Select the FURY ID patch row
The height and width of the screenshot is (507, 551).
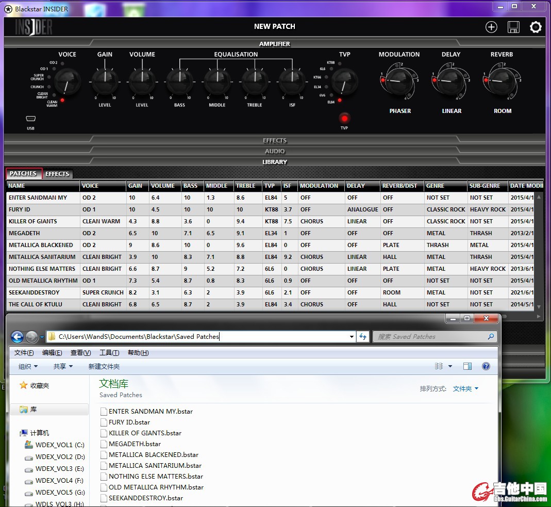tap(270, 209)
